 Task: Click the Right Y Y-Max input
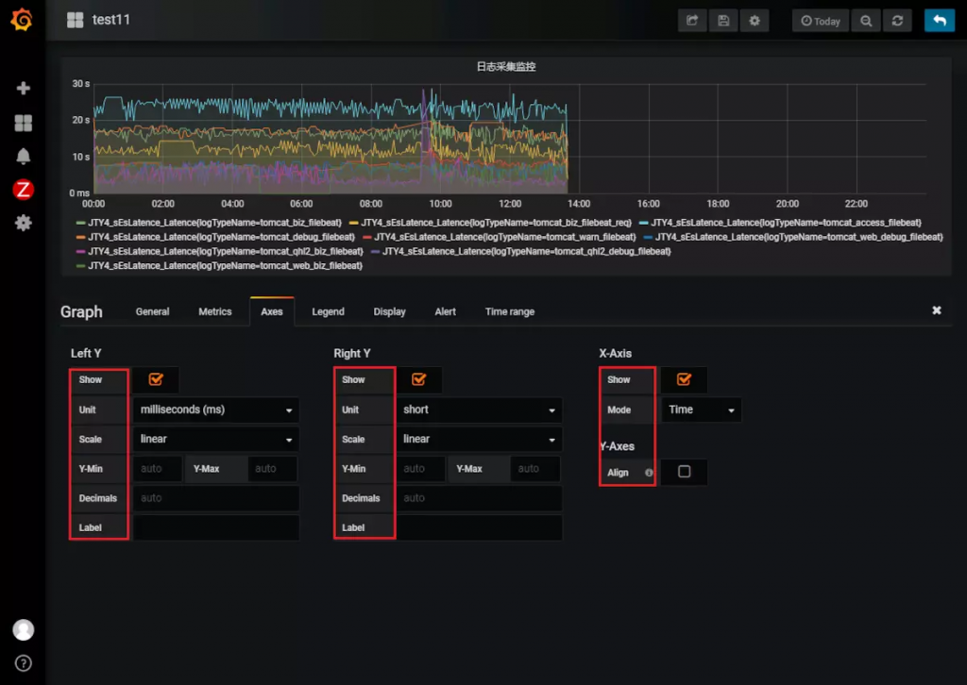(x=536, y=469)
